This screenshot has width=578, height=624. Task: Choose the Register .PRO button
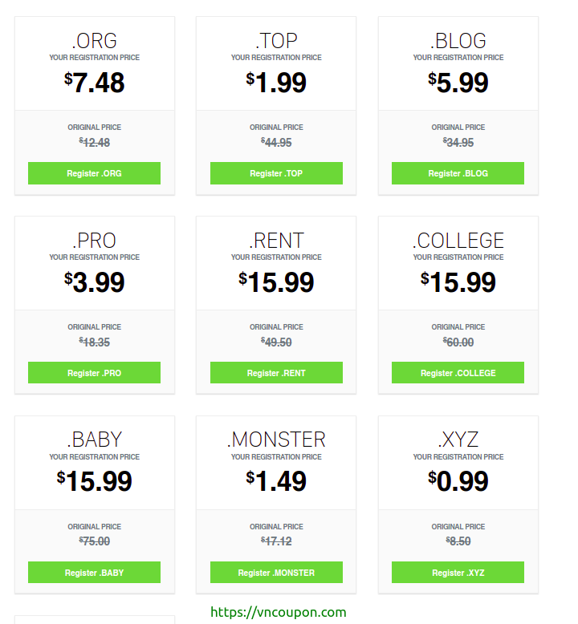point(94,372)
